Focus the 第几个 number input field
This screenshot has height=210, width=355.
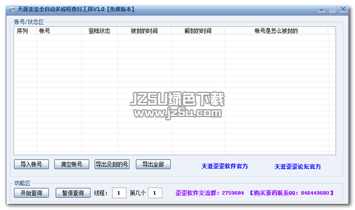155,193
